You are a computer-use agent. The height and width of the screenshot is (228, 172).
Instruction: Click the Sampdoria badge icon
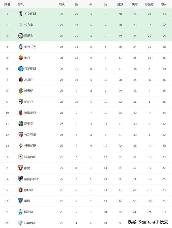coord(20,179)
